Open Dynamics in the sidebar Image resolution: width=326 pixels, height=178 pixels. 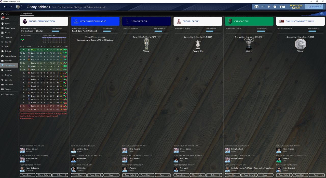9,37
